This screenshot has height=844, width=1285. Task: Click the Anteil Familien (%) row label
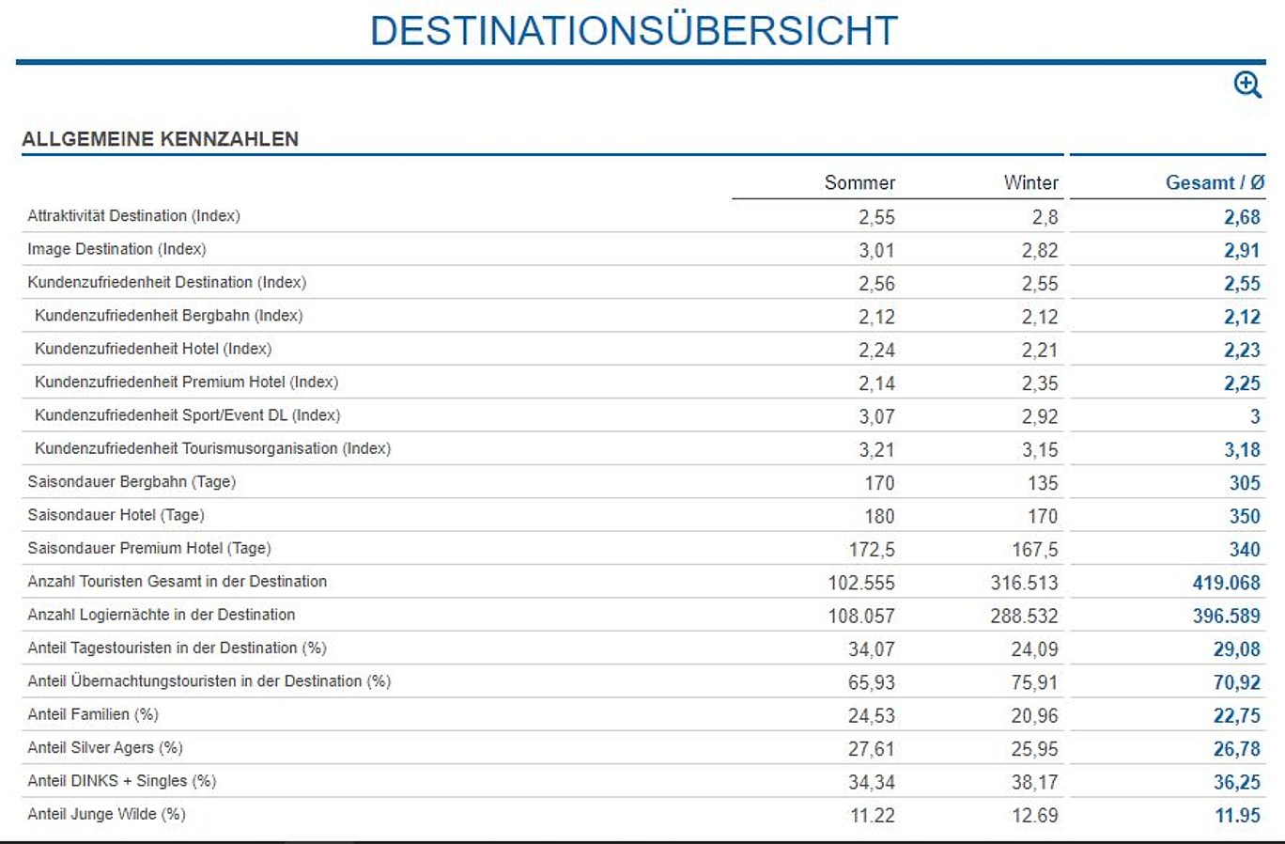(93, 714)
